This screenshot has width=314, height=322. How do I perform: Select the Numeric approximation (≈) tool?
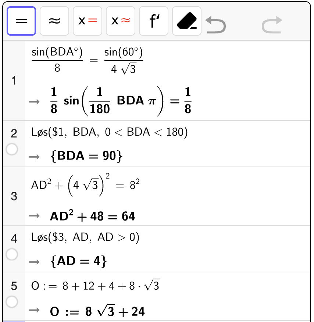click(x=54, y=21)
